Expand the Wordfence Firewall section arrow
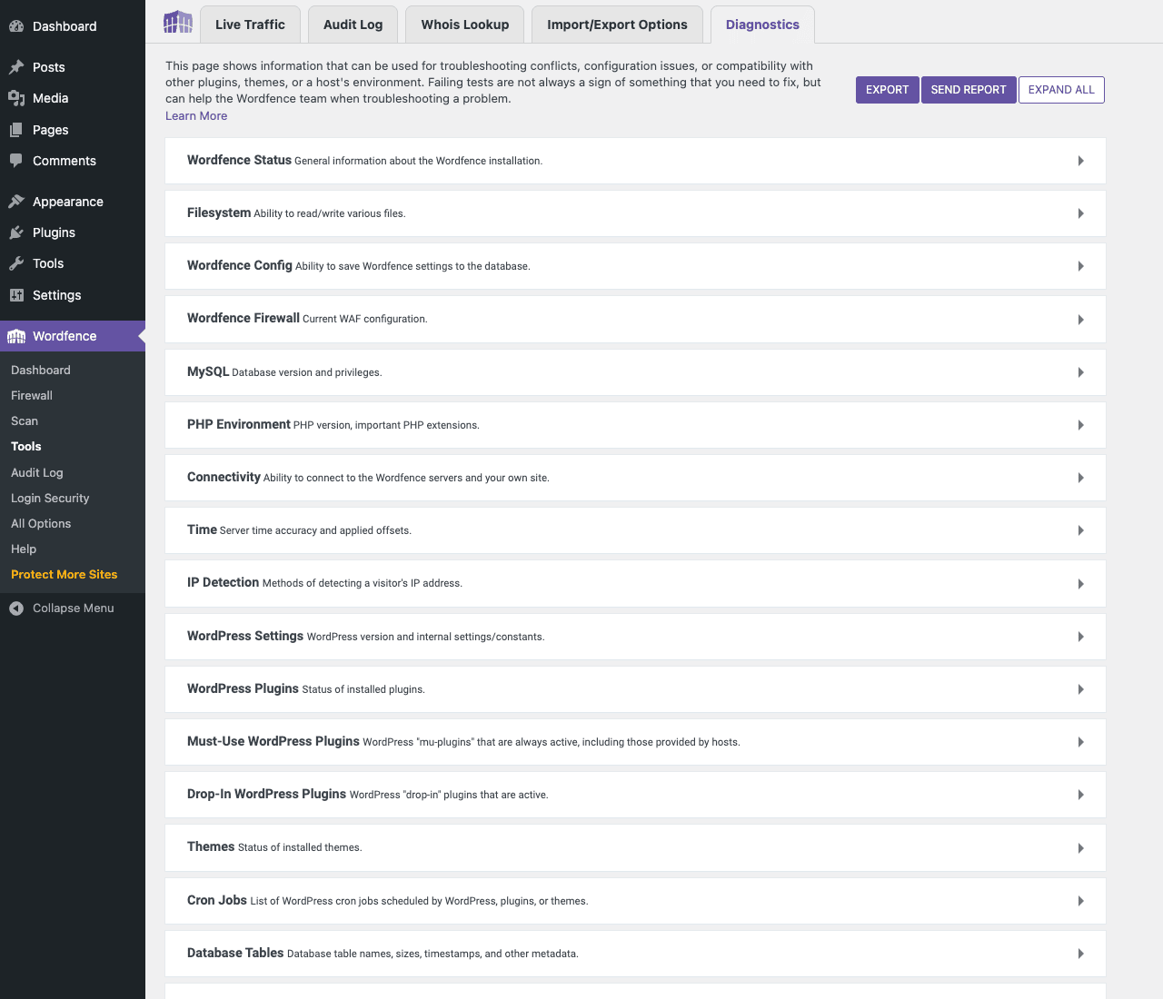 [x=1081, y=320]
